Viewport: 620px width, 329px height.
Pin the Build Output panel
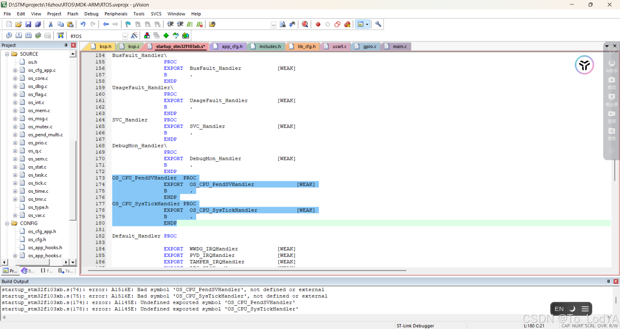click(x=608, y=281)
